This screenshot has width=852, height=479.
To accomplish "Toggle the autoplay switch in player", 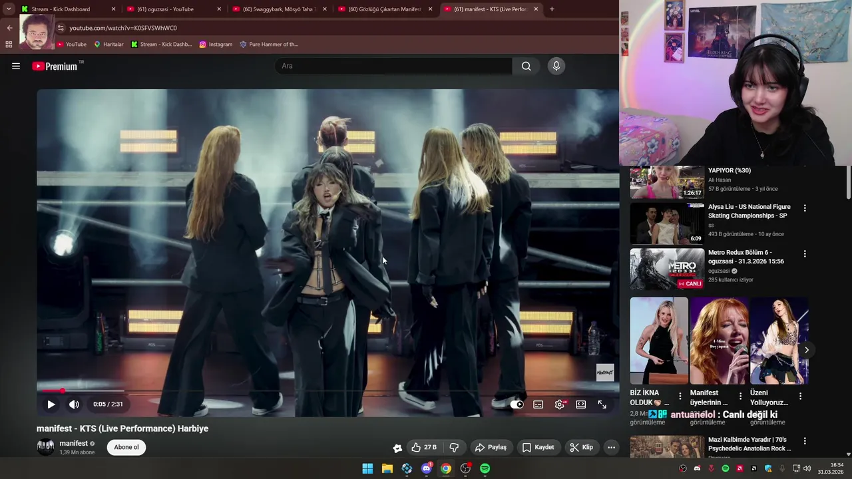I will pos(517,404).
